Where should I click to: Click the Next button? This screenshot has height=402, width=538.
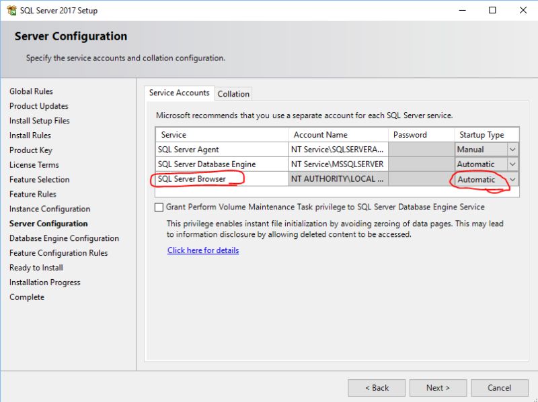tap(438, 387)
